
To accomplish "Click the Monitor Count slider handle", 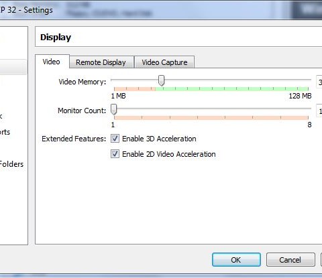I will click(x=114, y=109).
